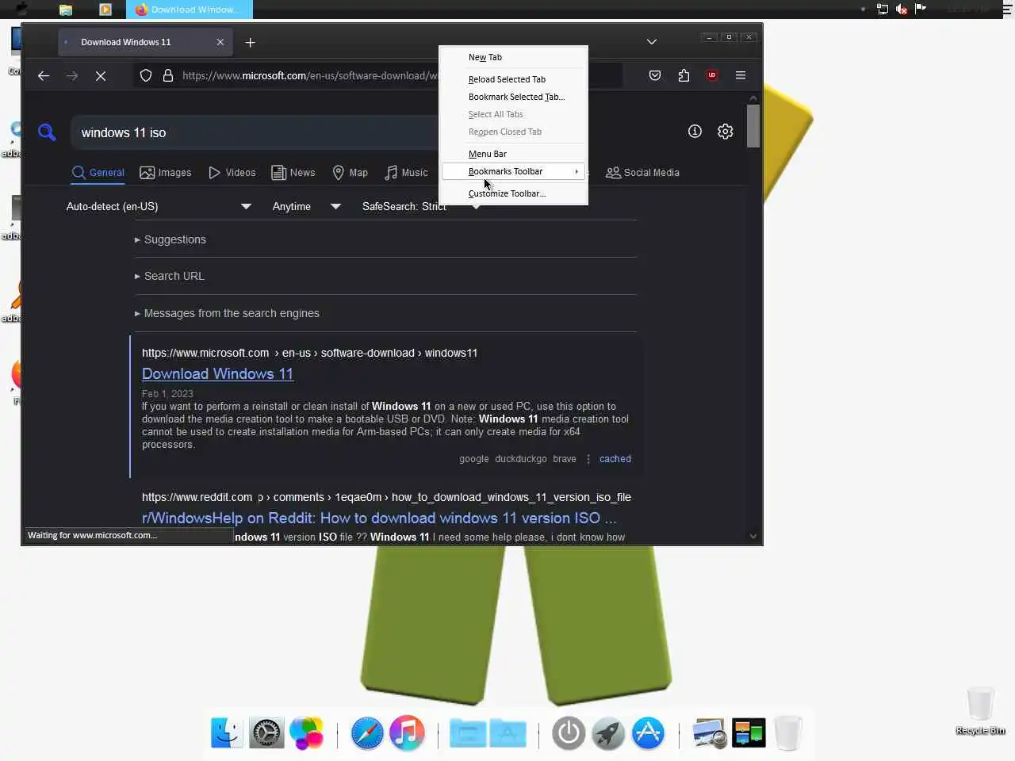Choose Reload Selected Tab menu entry
This screenshot has height=761, width=1015.
coord(514,79)
